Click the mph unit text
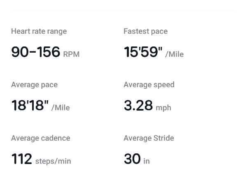 pos(163,108)
